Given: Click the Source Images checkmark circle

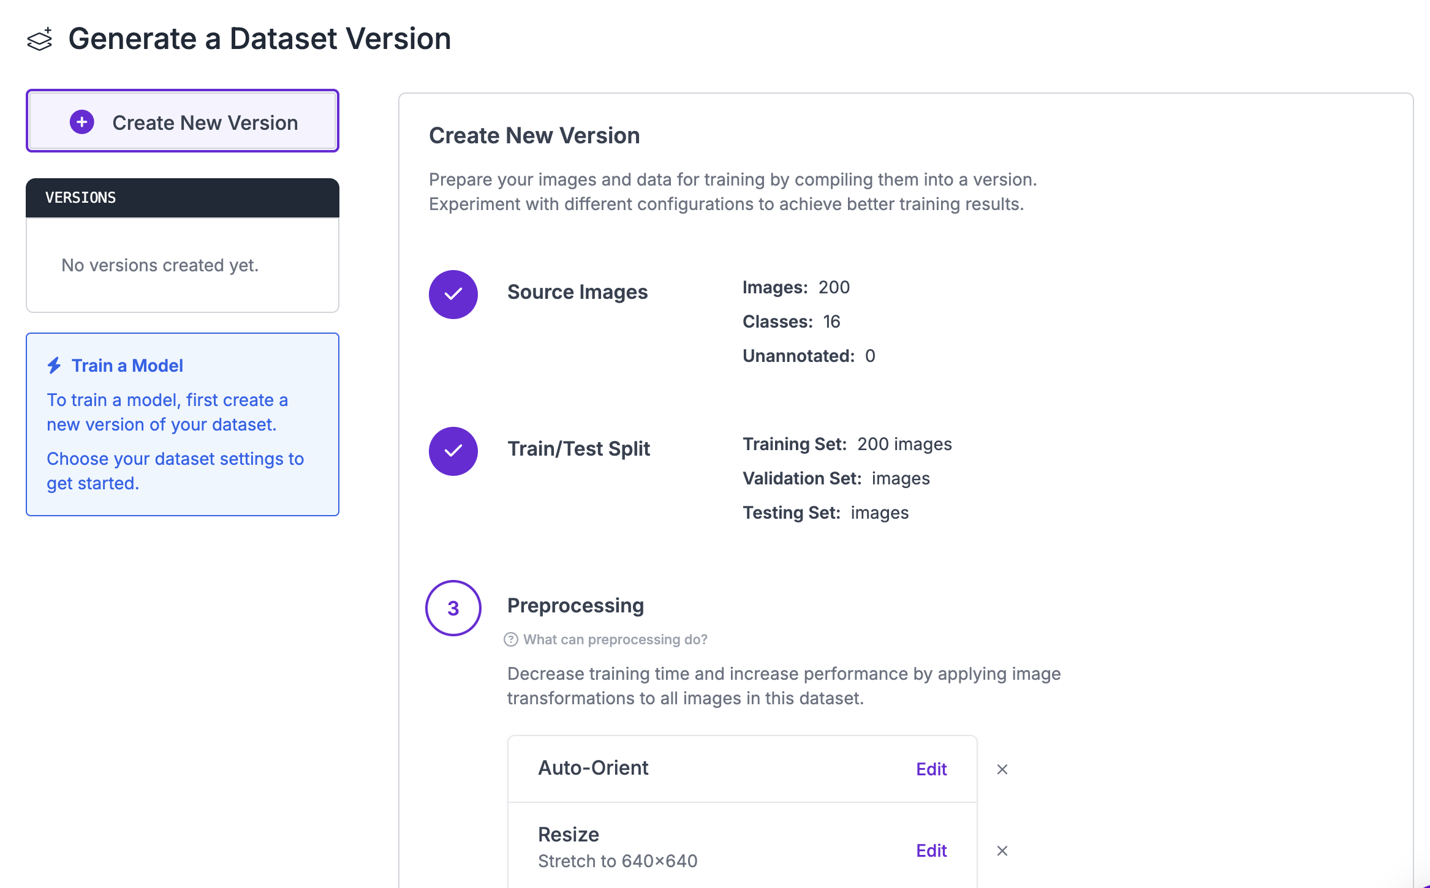Looking at the screenshot, I should [453, 294].
